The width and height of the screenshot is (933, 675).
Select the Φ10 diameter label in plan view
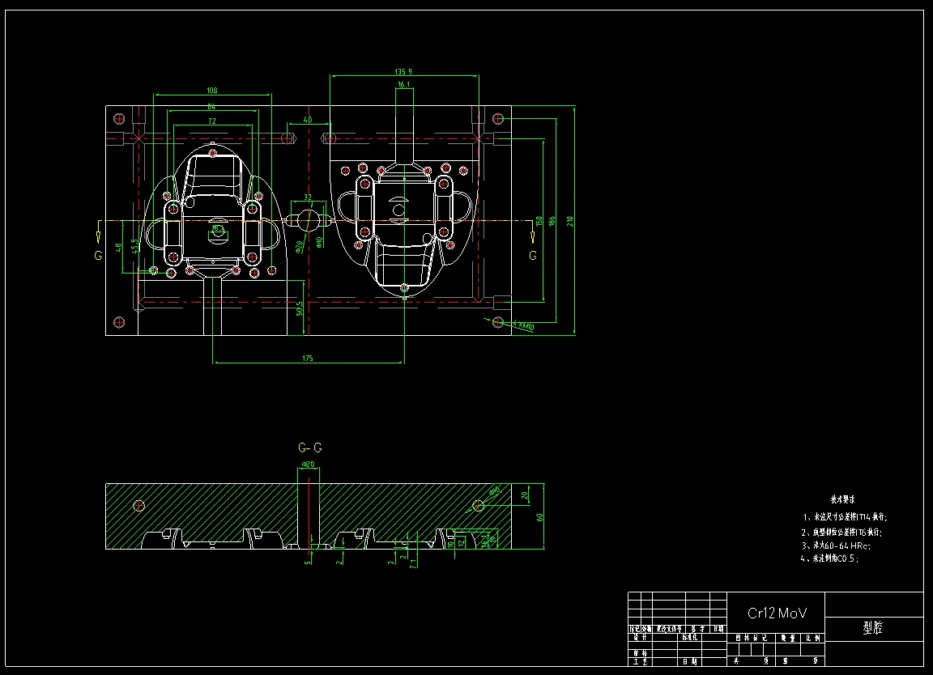coord(320,242)
